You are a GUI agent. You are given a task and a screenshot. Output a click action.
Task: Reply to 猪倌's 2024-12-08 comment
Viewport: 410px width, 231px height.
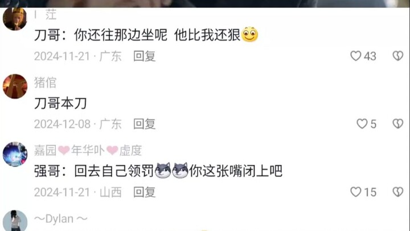(144, 124)
